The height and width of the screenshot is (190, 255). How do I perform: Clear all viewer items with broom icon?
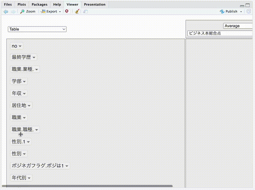coord(77,11)
